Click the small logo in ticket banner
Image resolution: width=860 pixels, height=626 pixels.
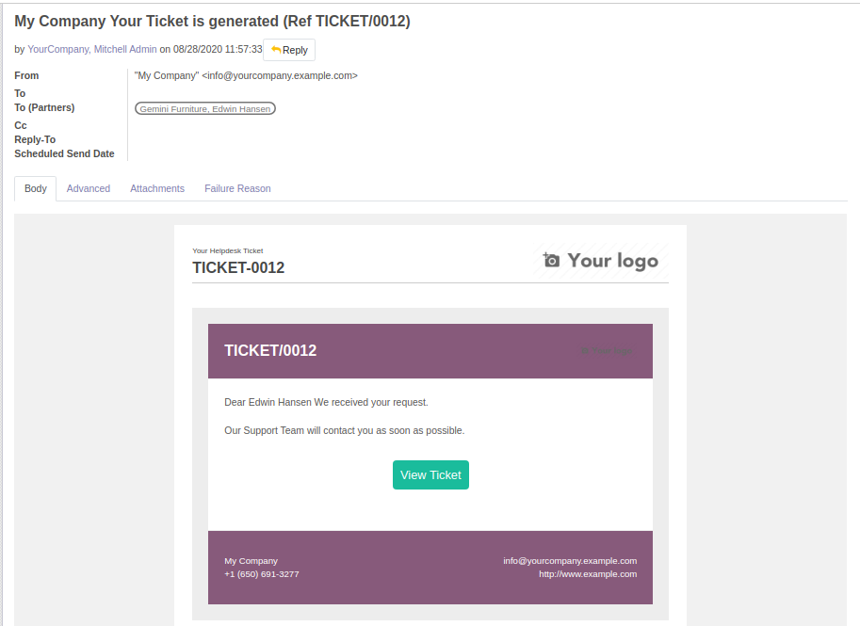pyautogui.click(x=607, y=351)
